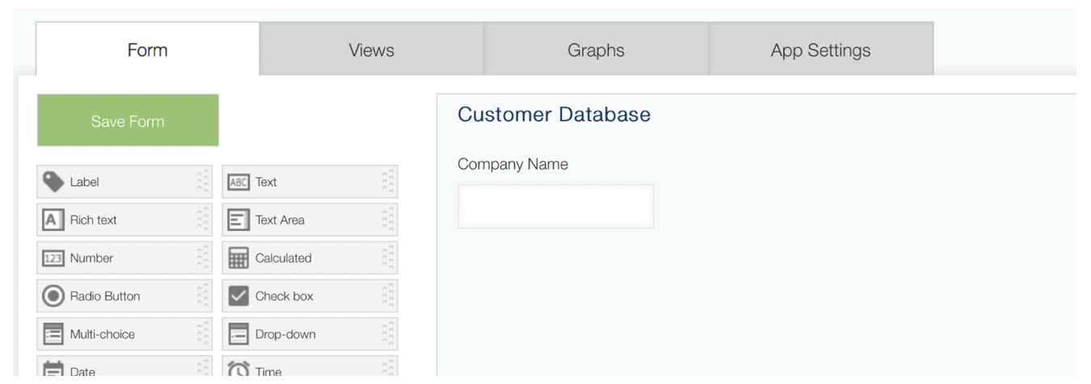Screen dimensions: 1091x384
Task: Open the Form tab
Action: pos(147,50)
